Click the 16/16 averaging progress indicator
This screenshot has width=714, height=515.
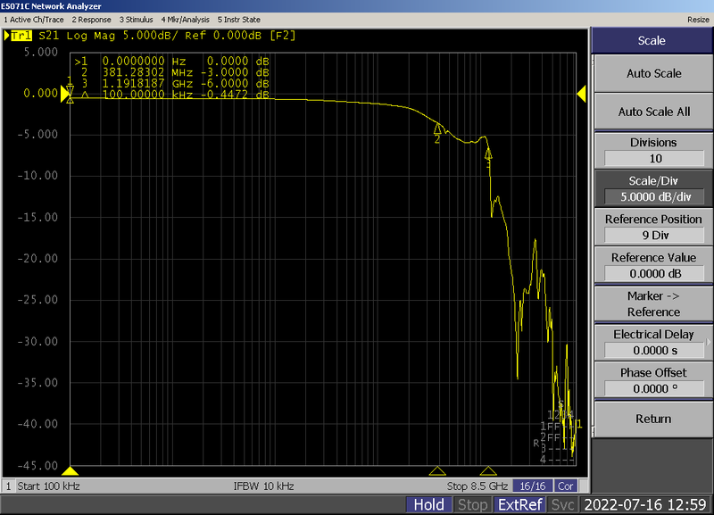(x=532, y=486)
